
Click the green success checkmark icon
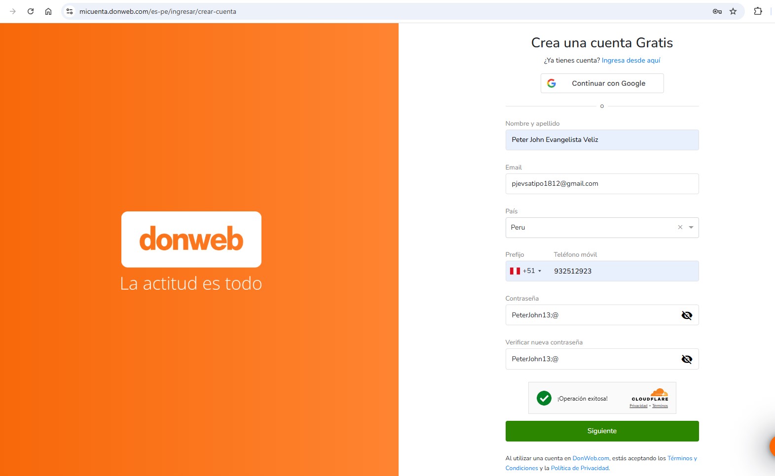[x=544, y=398]
